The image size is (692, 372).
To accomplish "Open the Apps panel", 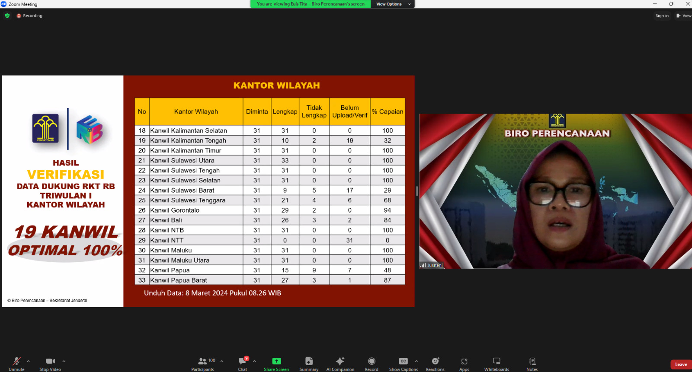I will click(464, 363).
